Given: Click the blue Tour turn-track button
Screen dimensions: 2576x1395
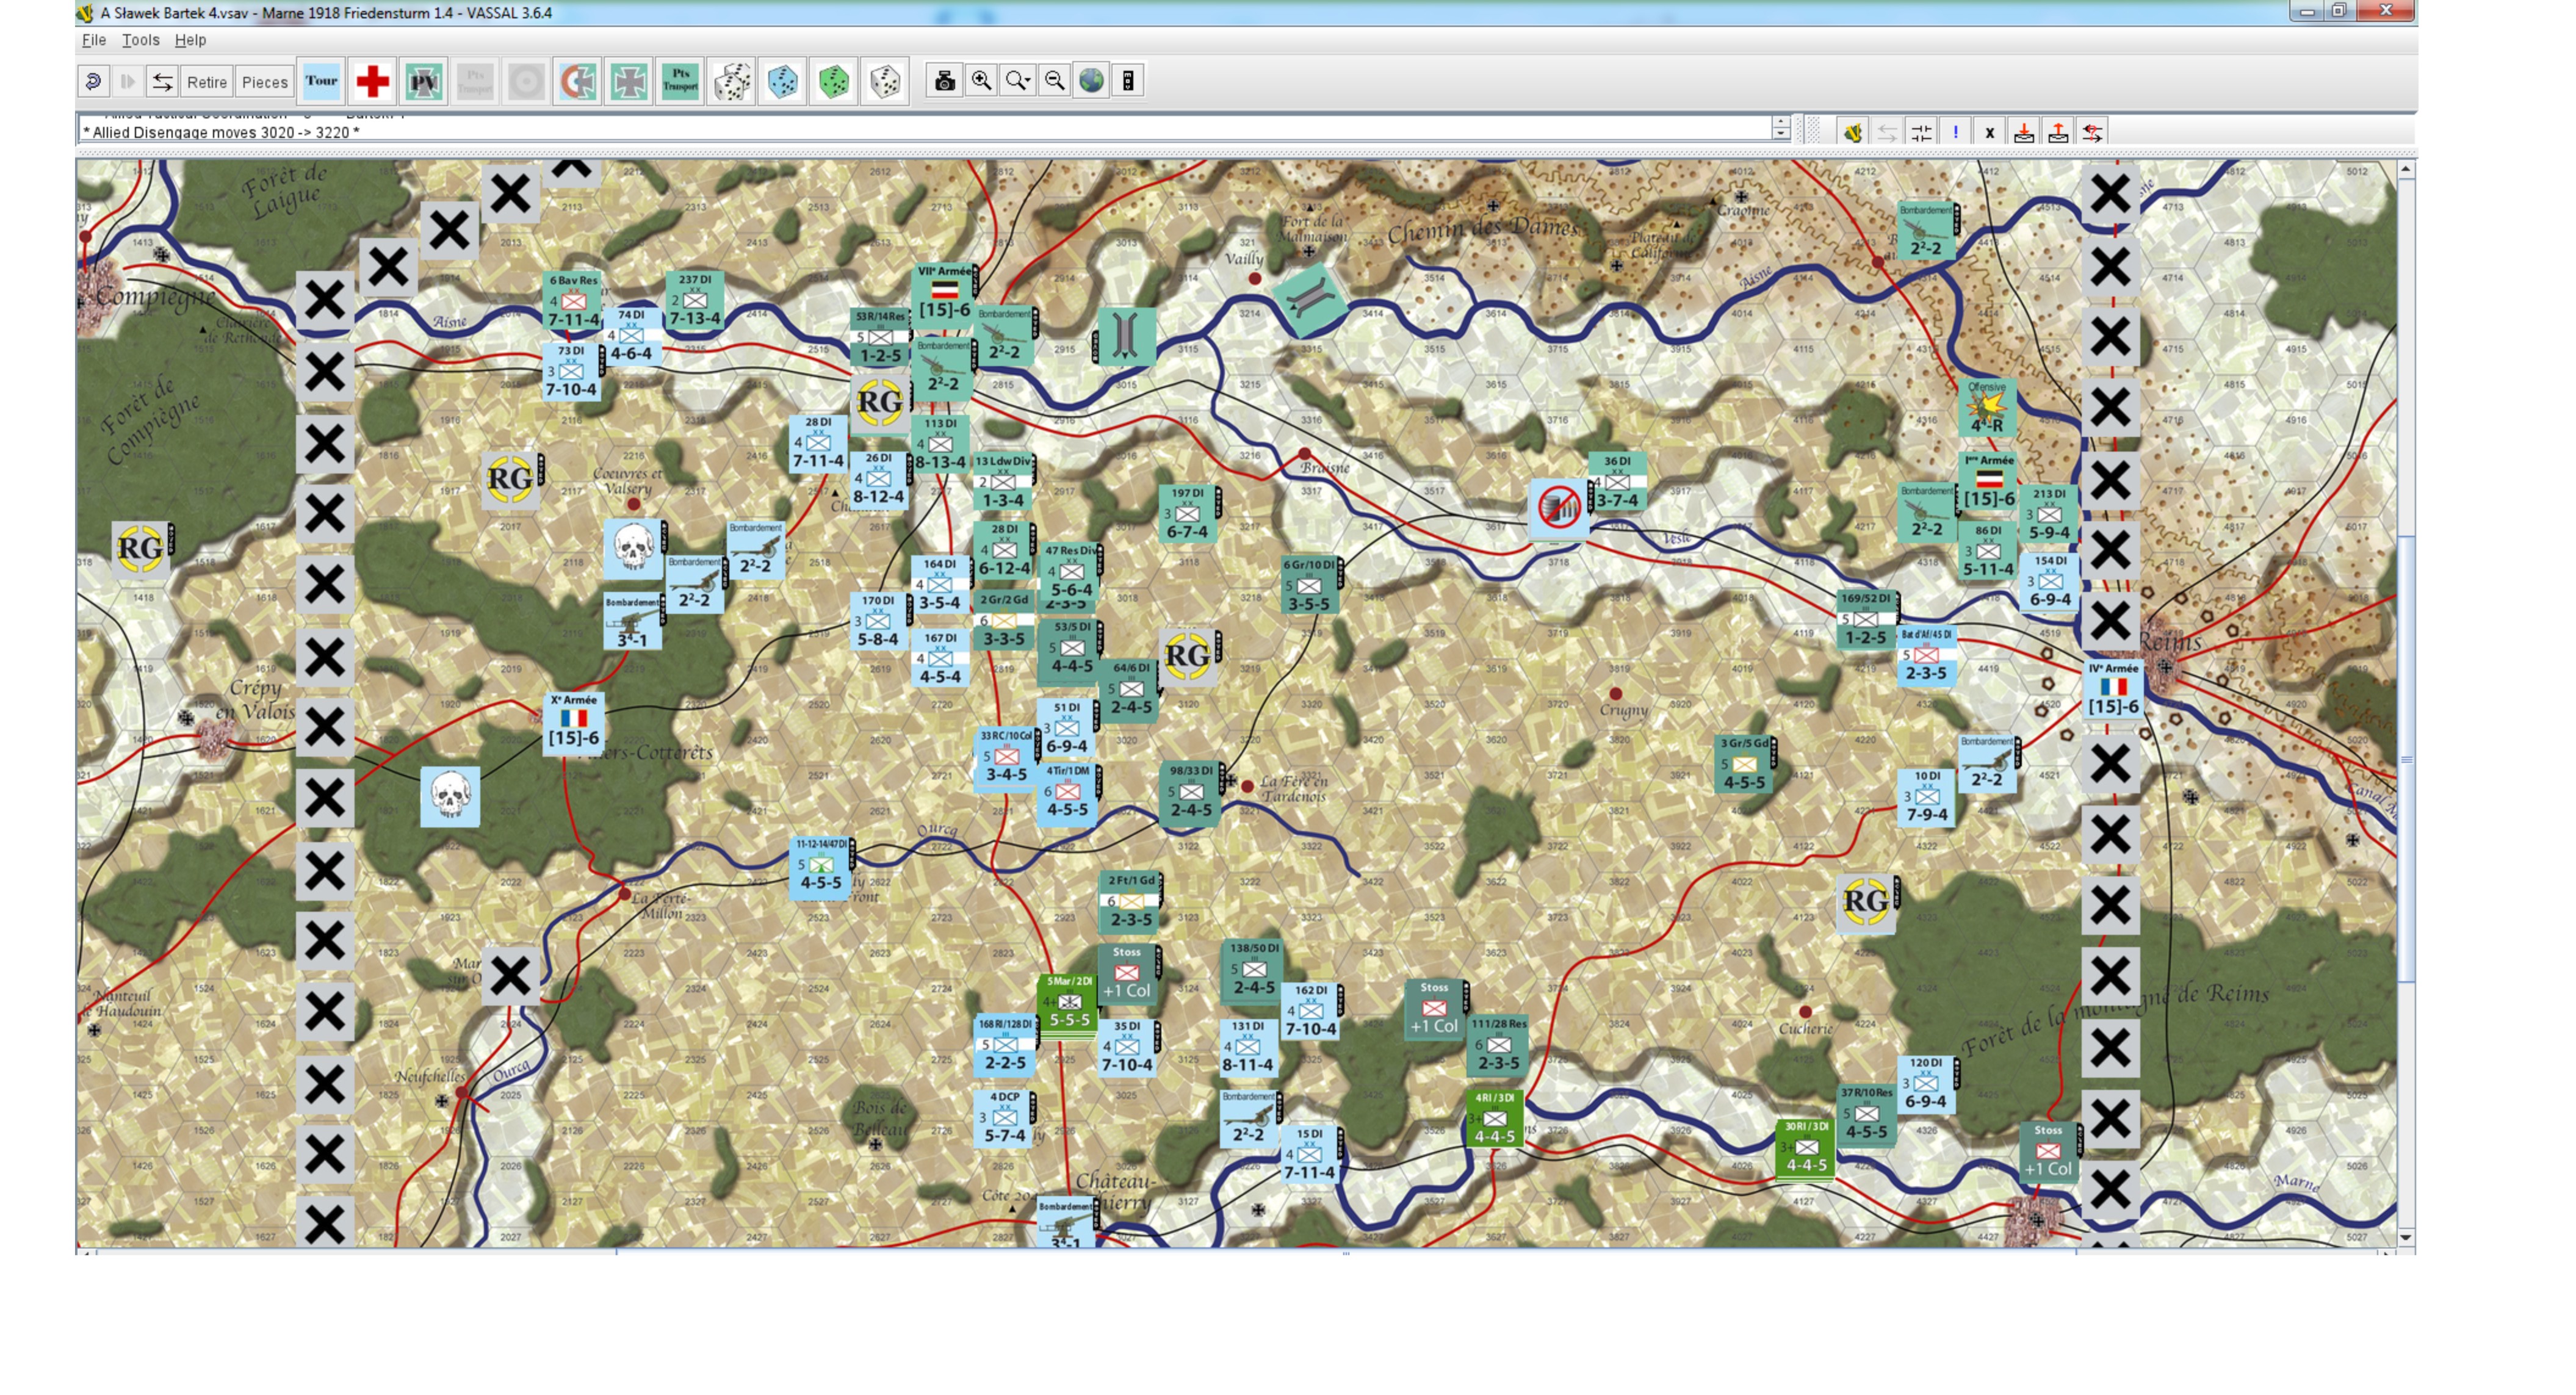Looking at the screenshot, I should tap(322, 81).
